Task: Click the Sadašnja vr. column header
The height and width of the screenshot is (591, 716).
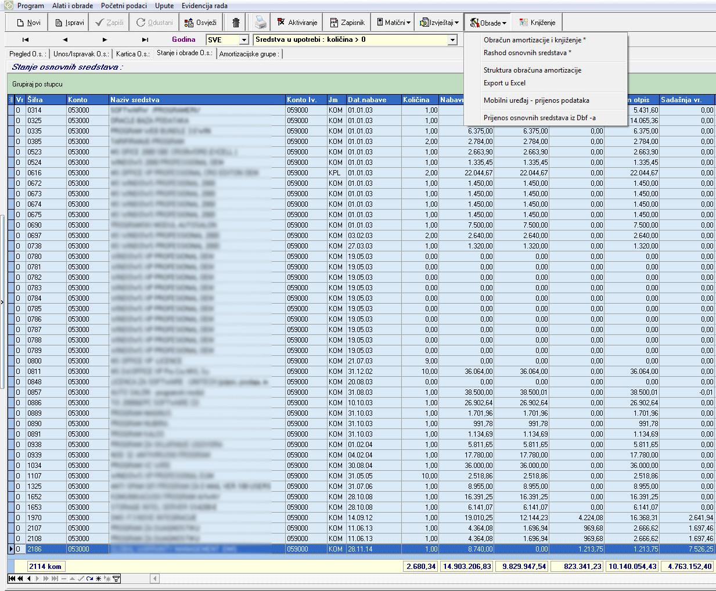Action: 686,100
